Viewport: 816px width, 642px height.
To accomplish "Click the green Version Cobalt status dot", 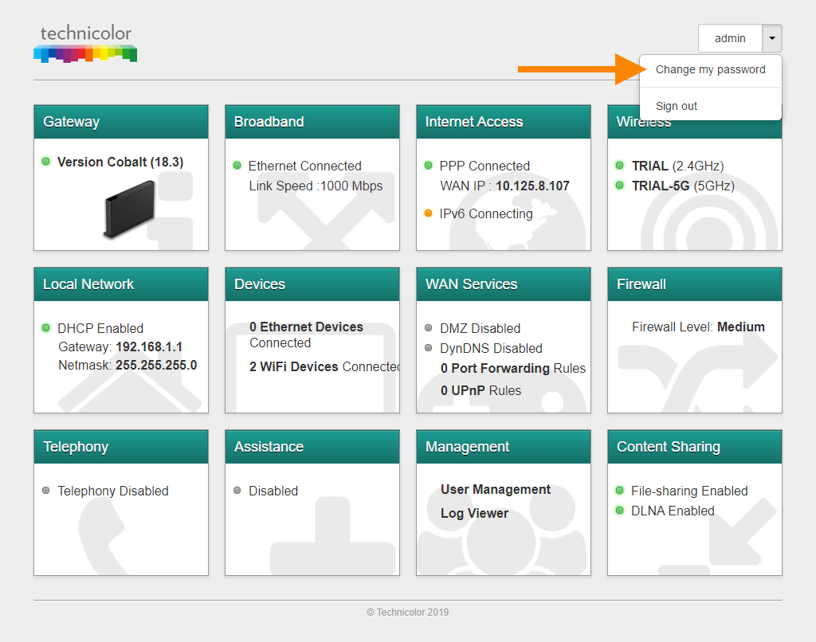I will 46,162.
